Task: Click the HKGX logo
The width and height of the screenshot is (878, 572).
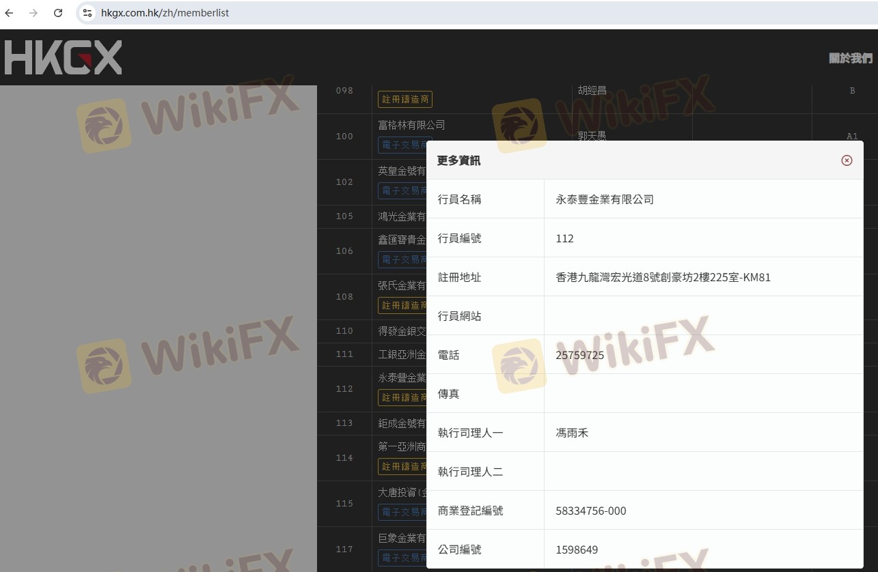Action: click(x=63, y=57)
